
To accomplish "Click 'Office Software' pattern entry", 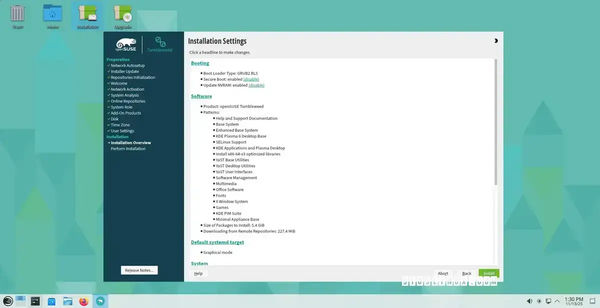I will coord(229,189).
